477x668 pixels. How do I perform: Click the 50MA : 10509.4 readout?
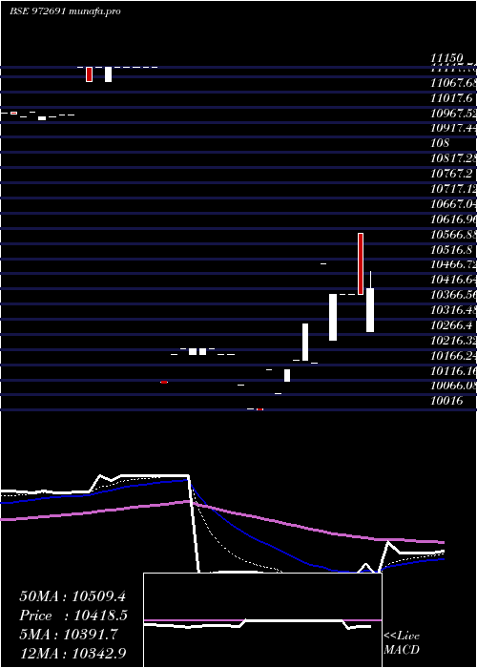click(x=73, y=596)
